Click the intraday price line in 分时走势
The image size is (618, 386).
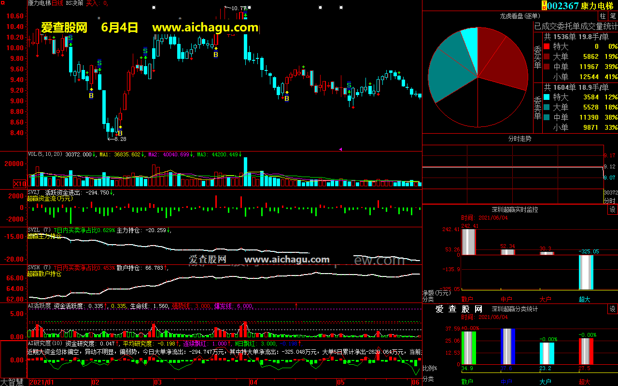tap(513, 167)
